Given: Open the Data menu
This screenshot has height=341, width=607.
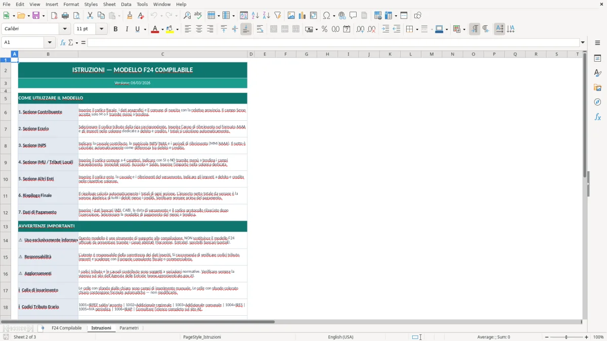Looking at the screenshot, I should pos(126,4).
